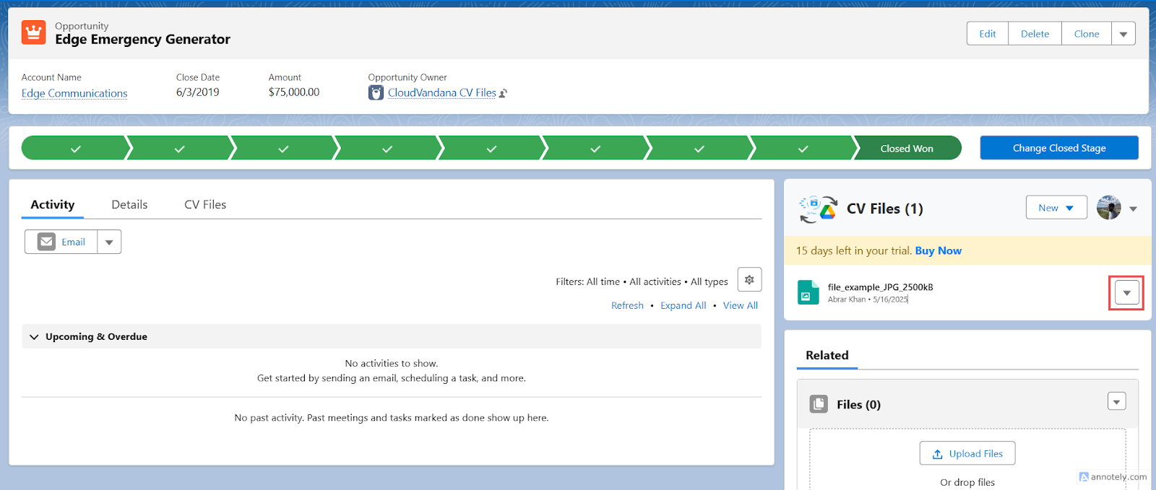
Task: Click the Opportunity Owner avatar icon
Action: click(x=376, y=92)
